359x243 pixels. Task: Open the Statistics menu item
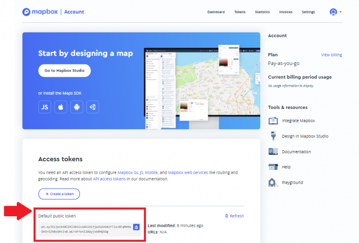point(262,12)
